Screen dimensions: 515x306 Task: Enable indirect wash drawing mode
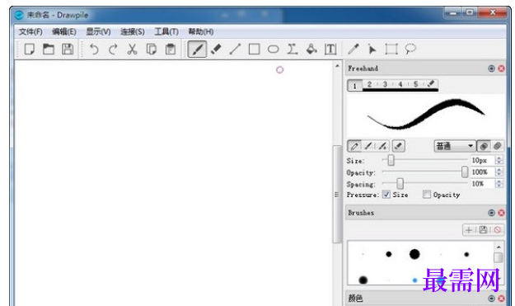[497, 146]
